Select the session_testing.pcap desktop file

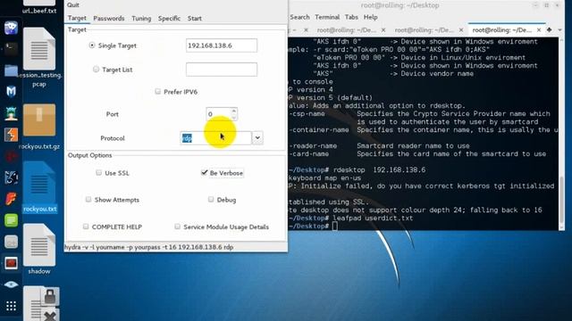click(39, 58)
